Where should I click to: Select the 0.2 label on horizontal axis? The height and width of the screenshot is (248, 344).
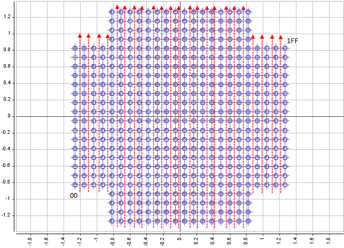point(197,241)
